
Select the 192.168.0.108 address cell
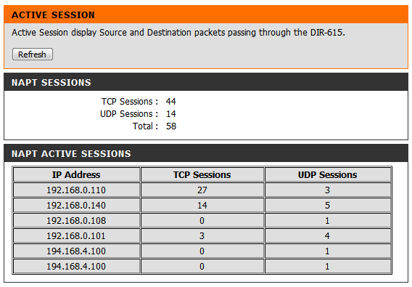[76, 220]
